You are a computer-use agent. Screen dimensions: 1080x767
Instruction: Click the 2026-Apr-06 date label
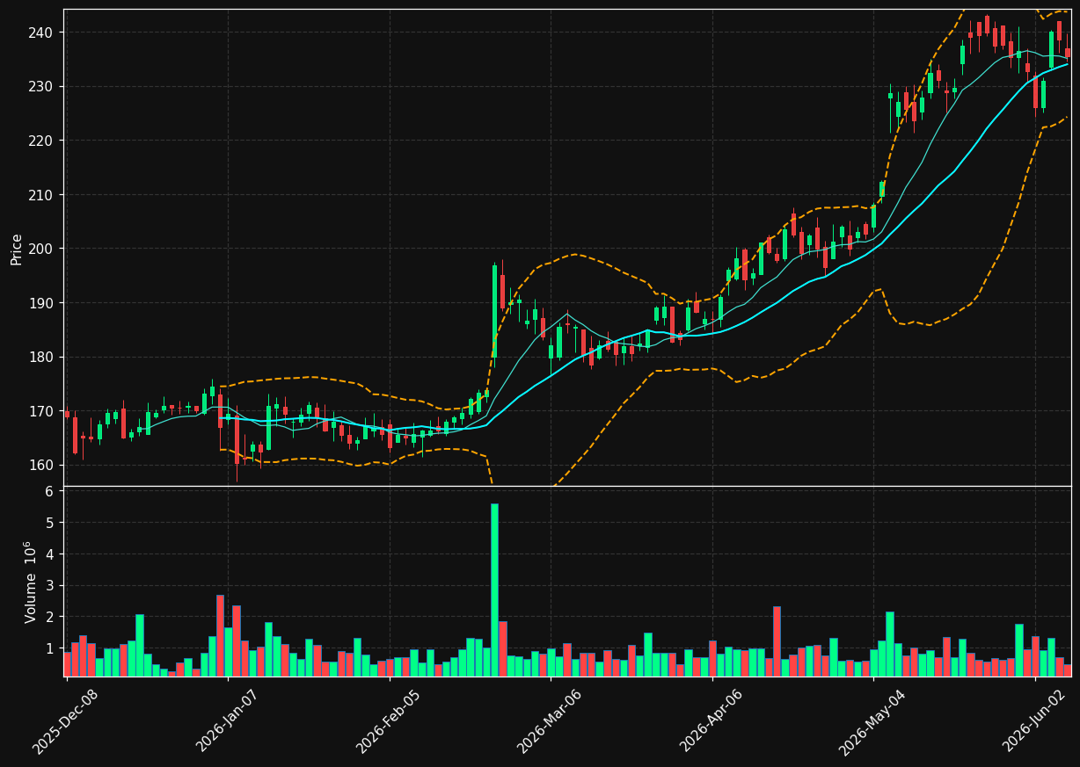coord(711,721)
